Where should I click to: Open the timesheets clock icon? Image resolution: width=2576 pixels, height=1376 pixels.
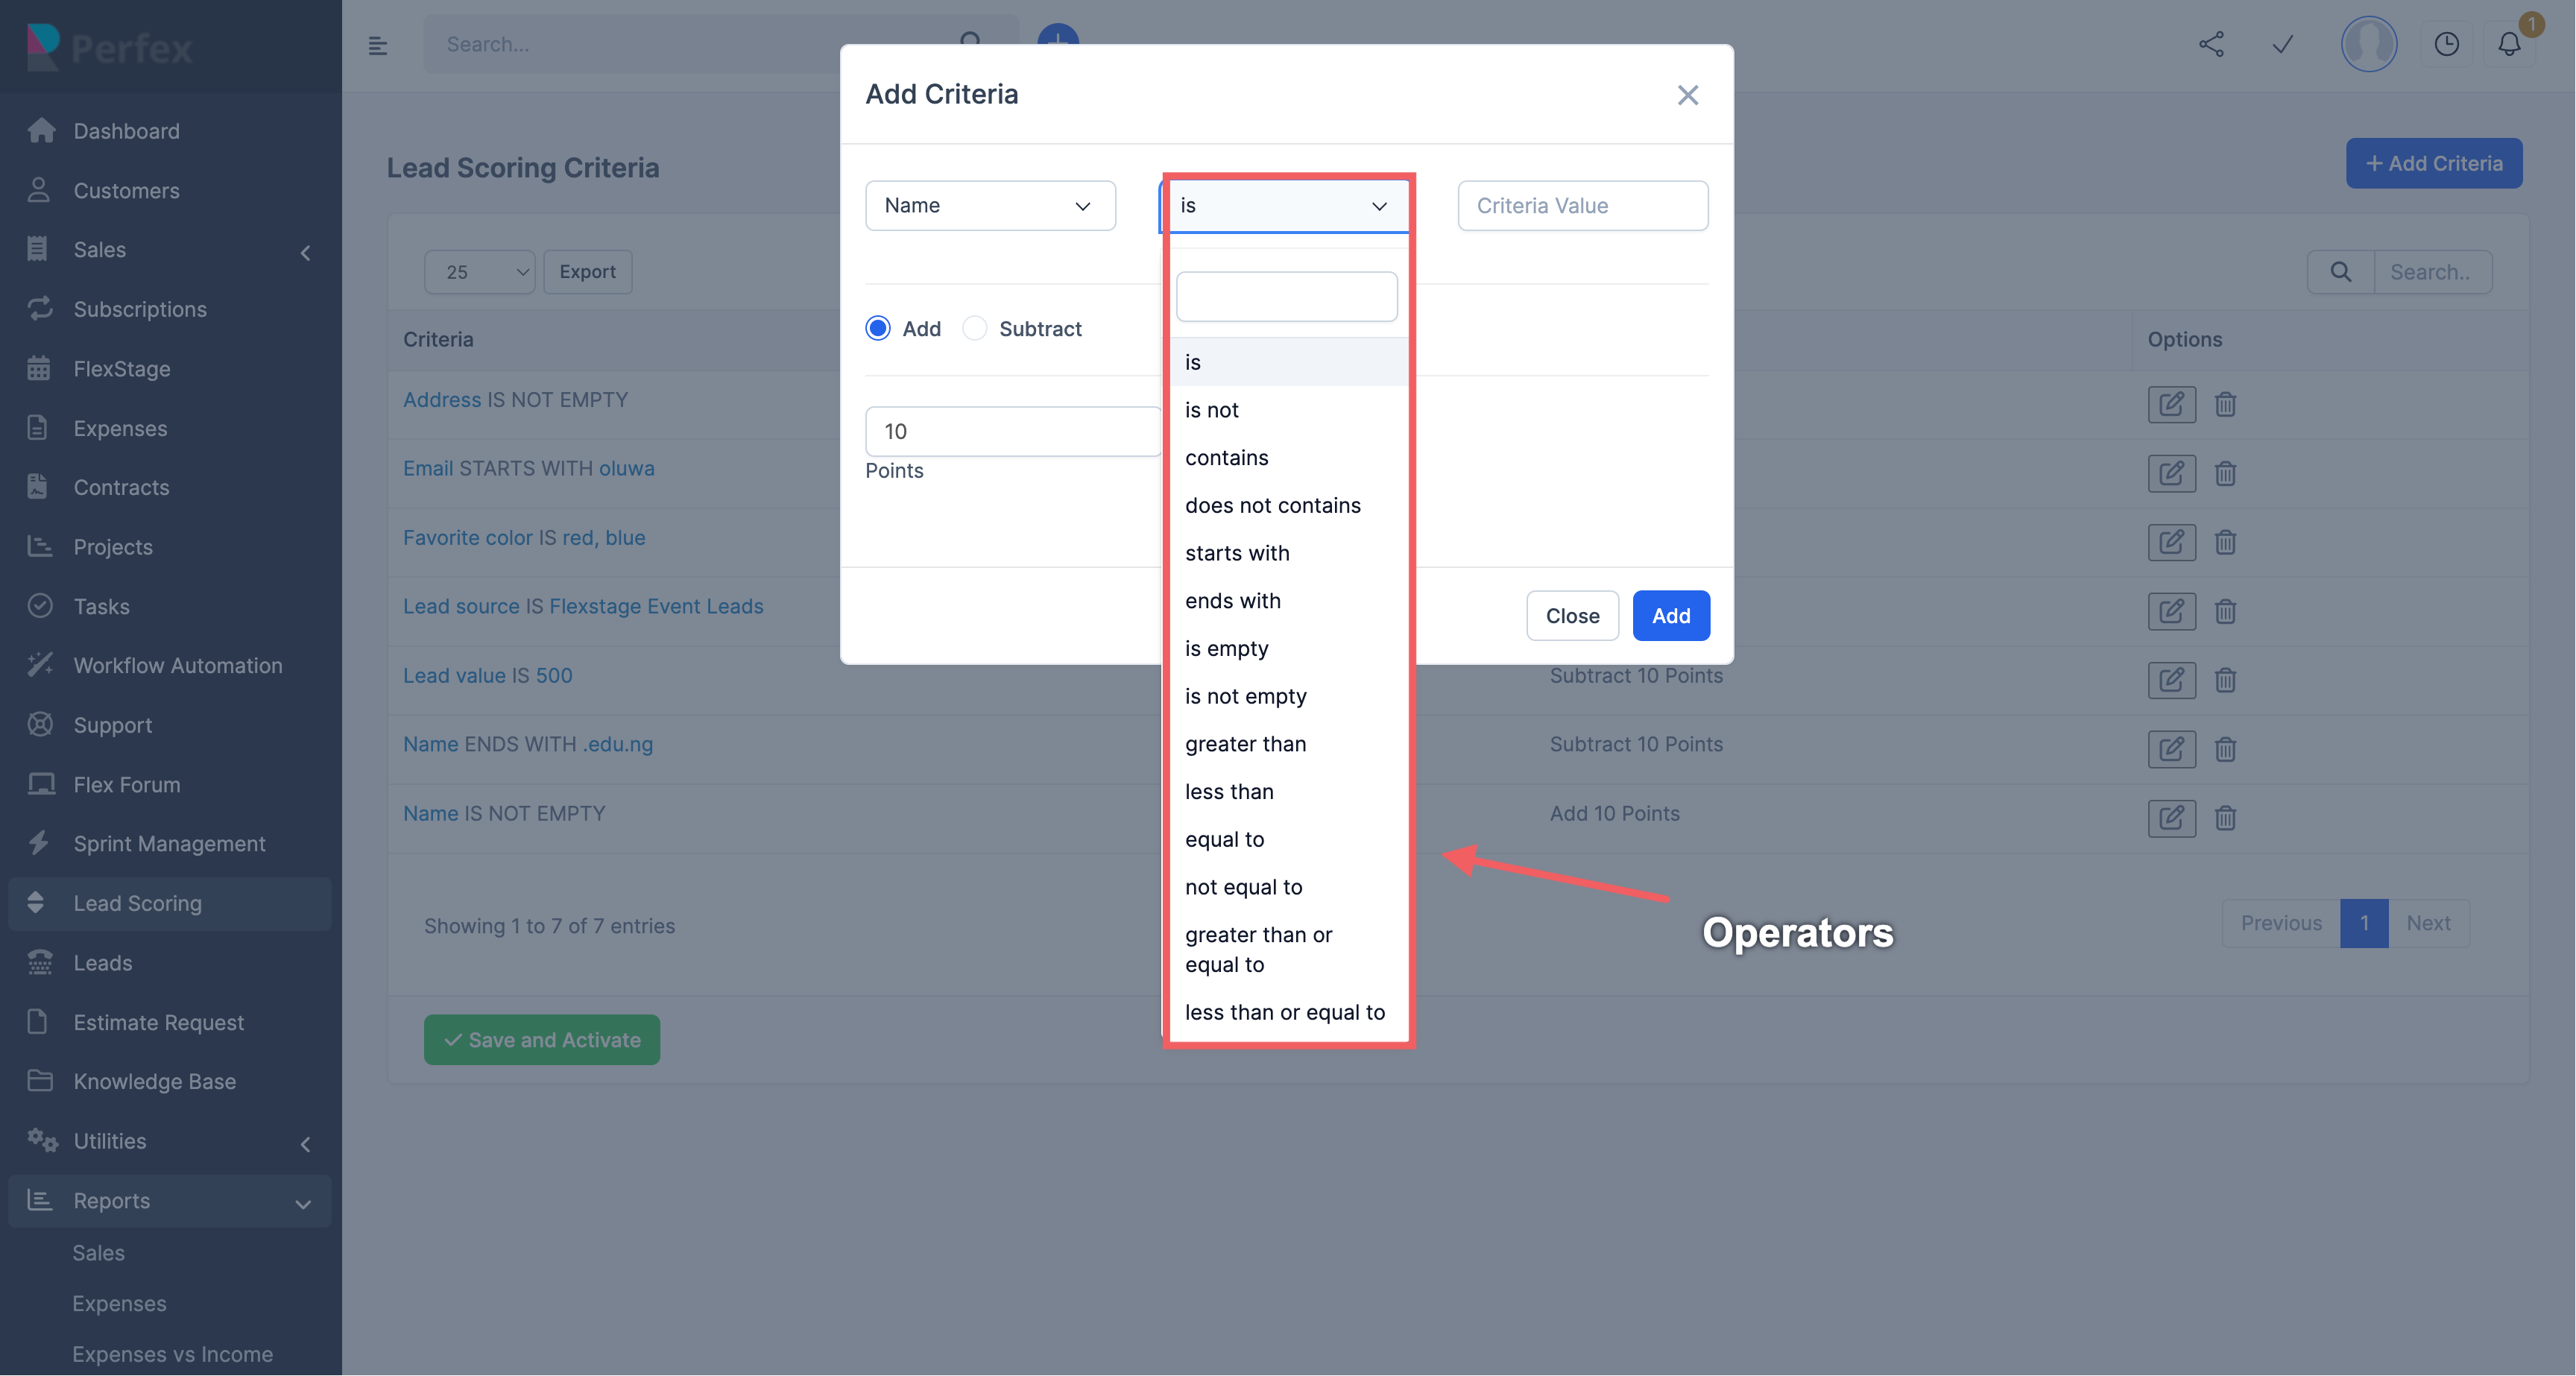point(2446,44)
